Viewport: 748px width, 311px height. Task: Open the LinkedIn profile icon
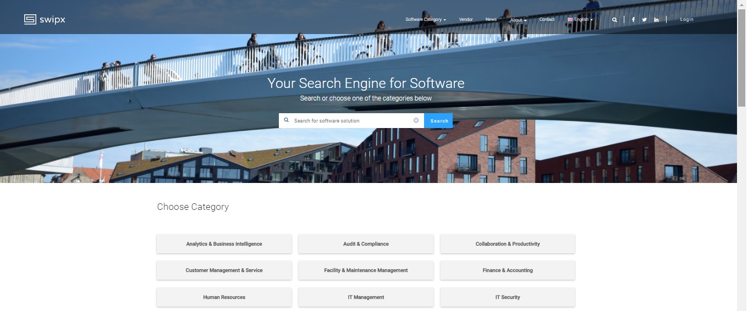[656, 20]
